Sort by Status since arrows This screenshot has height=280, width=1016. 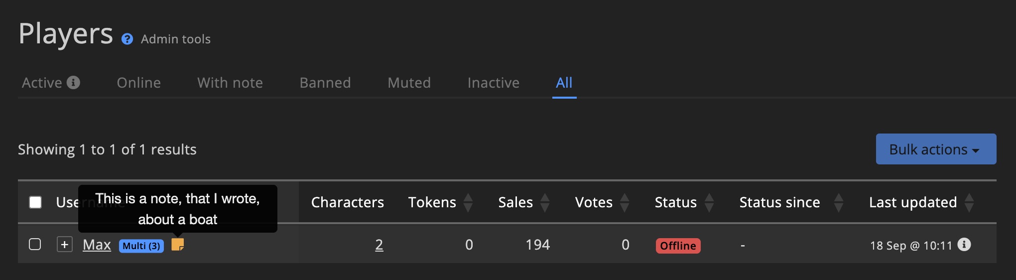coord(839,202)
